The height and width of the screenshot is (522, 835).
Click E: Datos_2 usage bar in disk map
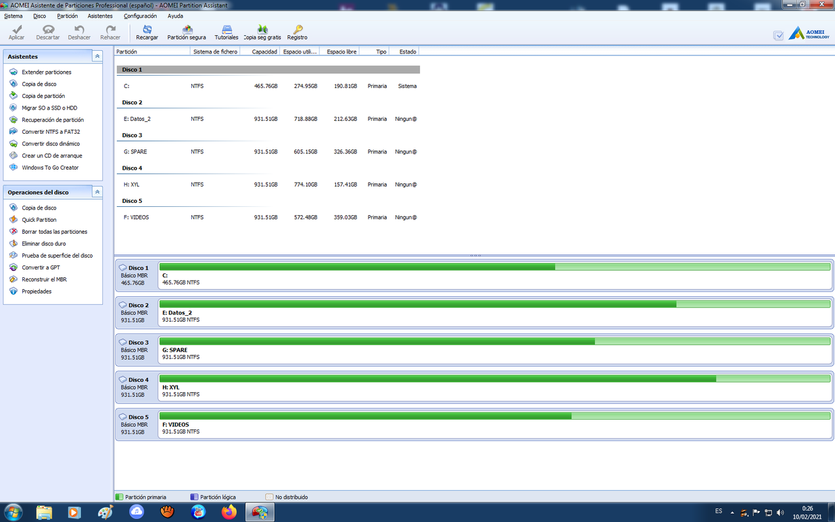point(495,303)
